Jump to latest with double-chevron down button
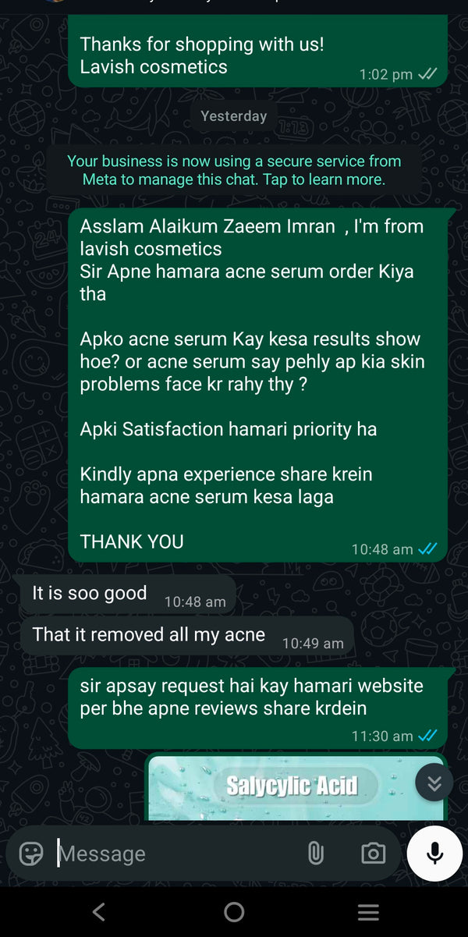Screen dimensions: 468x937 click(x=434, y=783)
